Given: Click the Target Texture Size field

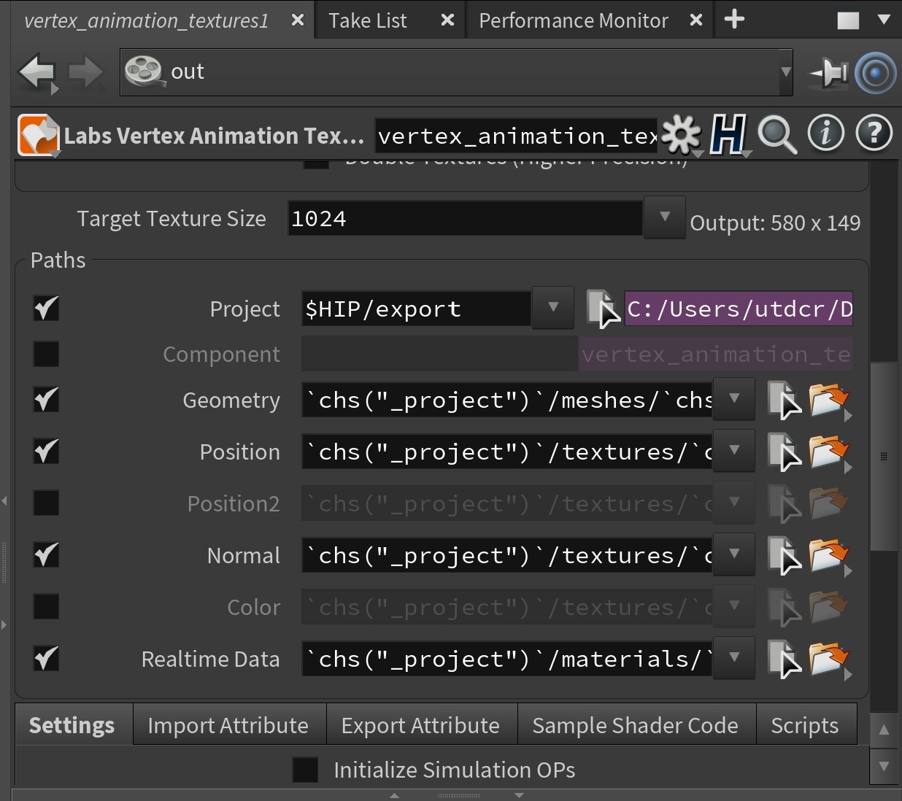Looking at the screenshot, I should [x=465, y=218].
